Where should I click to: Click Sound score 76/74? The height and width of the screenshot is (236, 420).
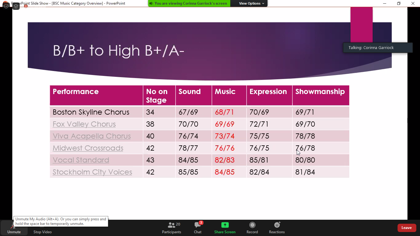coord(188,136)
